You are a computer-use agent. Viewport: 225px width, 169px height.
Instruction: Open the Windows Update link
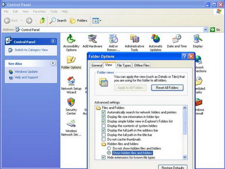pyautogui.click(x=26, y=72)
